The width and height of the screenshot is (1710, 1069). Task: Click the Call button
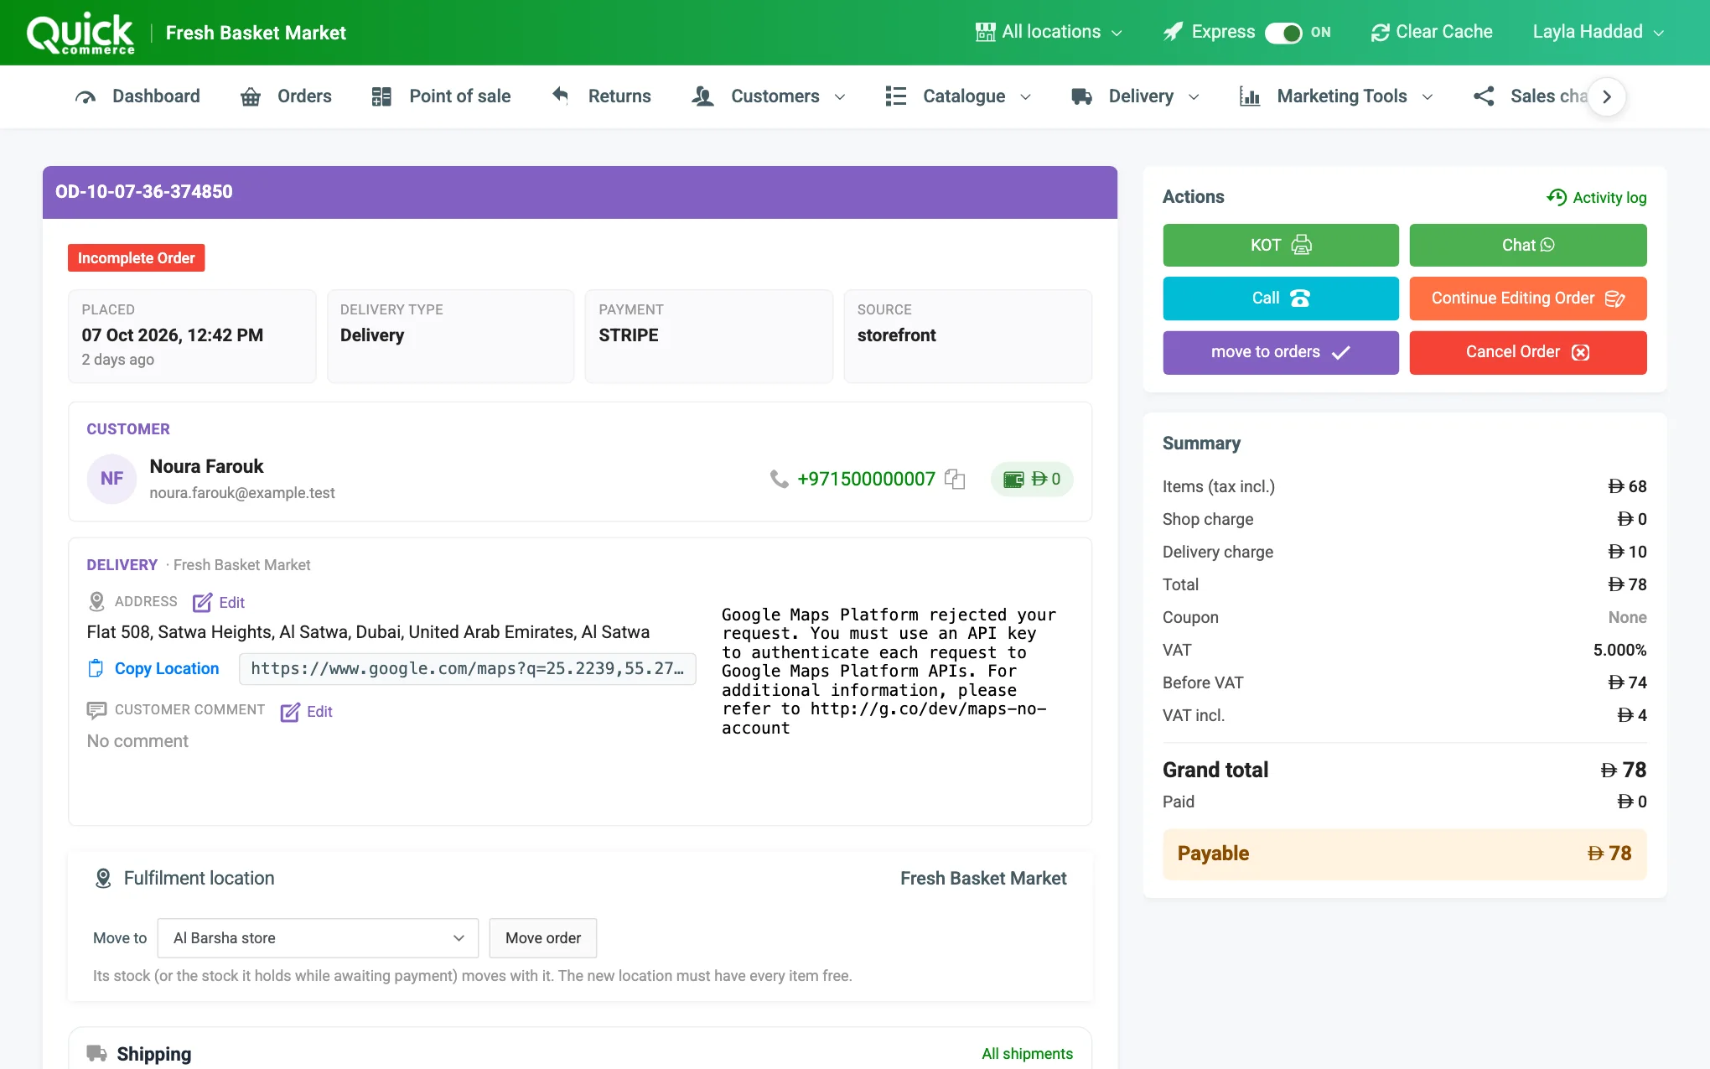click(1280, 298)
